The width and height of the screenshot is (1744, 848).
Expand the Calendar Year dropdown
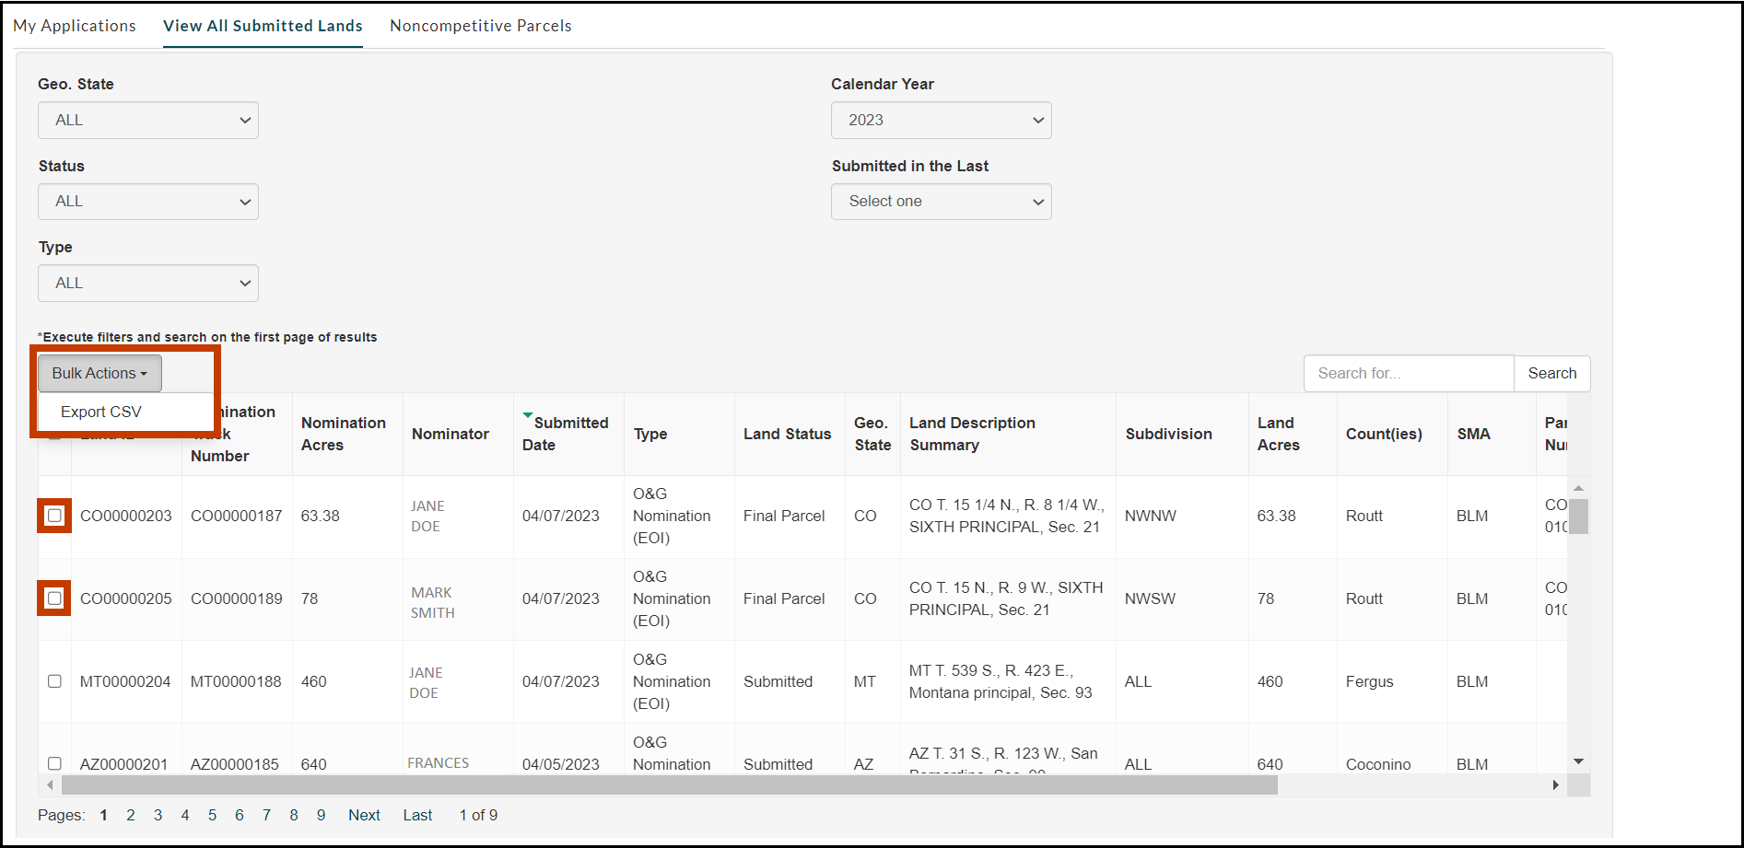click(x=941, y=121)
